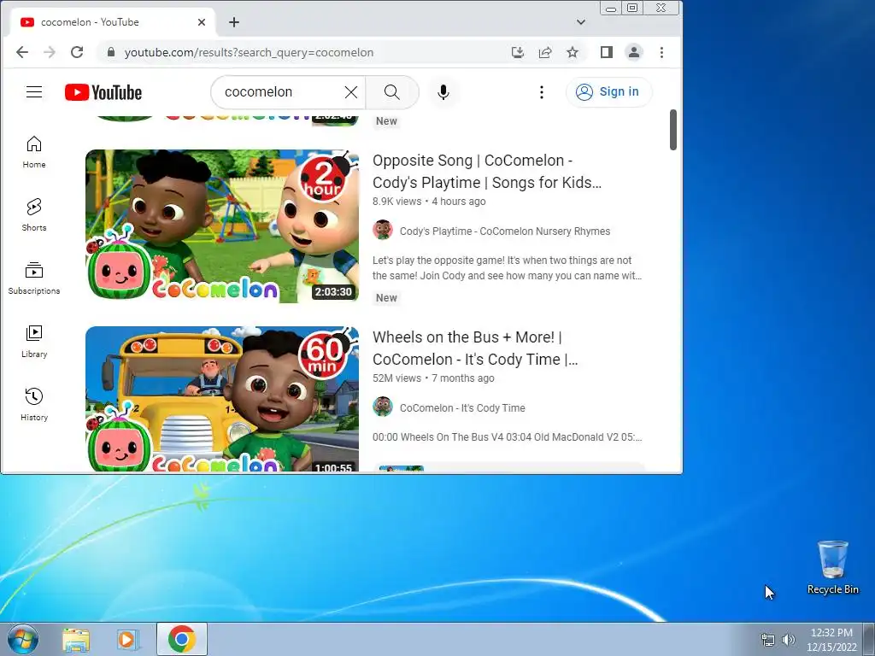Start voice search with microphone
This screenshot has width=875, height=656.
point(443,92)
